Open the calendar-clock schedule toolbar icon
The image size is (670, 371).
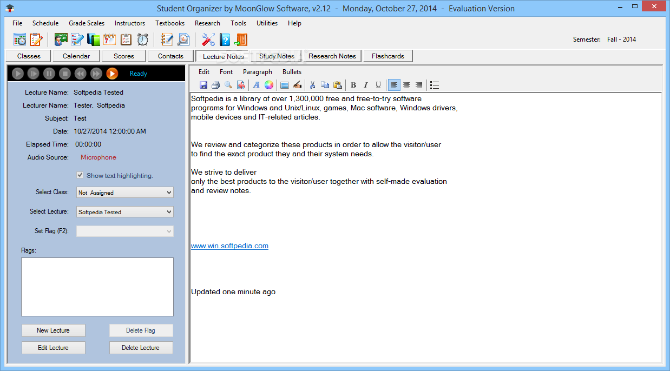pyautogui.click(x=19, y=39)
